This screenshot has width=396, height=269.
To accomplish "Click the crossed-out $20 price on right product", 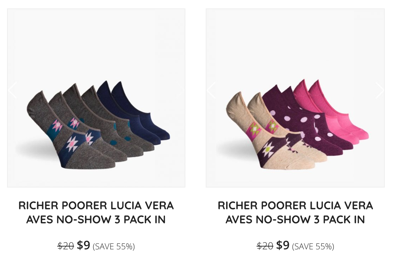I will (x=265, y=246).
